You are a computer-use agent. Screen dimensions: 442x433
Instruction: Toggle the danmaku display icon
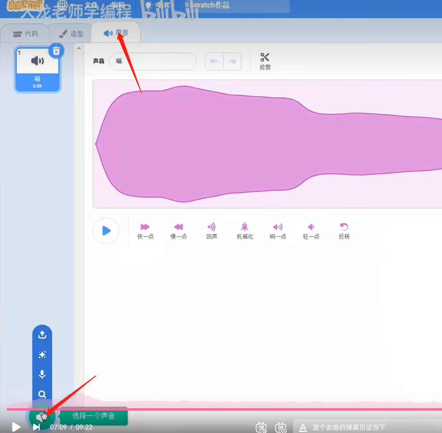(261, 427)
